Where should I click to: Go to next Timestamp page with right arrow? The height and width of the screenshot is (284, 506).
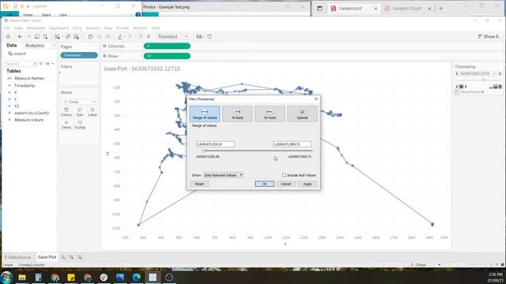click(x=500, y=73)
